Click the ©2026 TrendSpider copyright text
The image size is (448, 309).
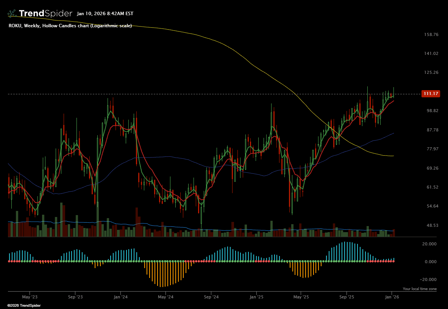pos(24,305)
